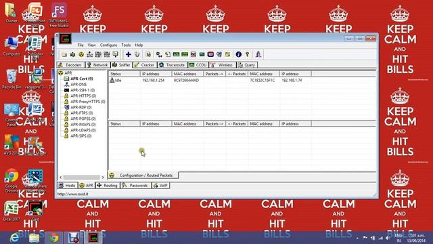The width and height of the screenshot is (433, 244).
Task: Select APR-HTTPS (0) in the tree
Action: 80,96
